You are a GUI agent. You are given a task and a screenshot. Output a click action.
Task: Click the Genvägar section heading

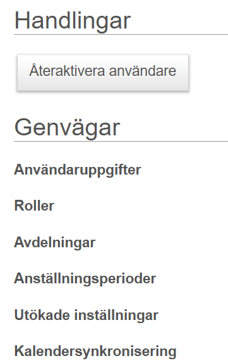67,128
